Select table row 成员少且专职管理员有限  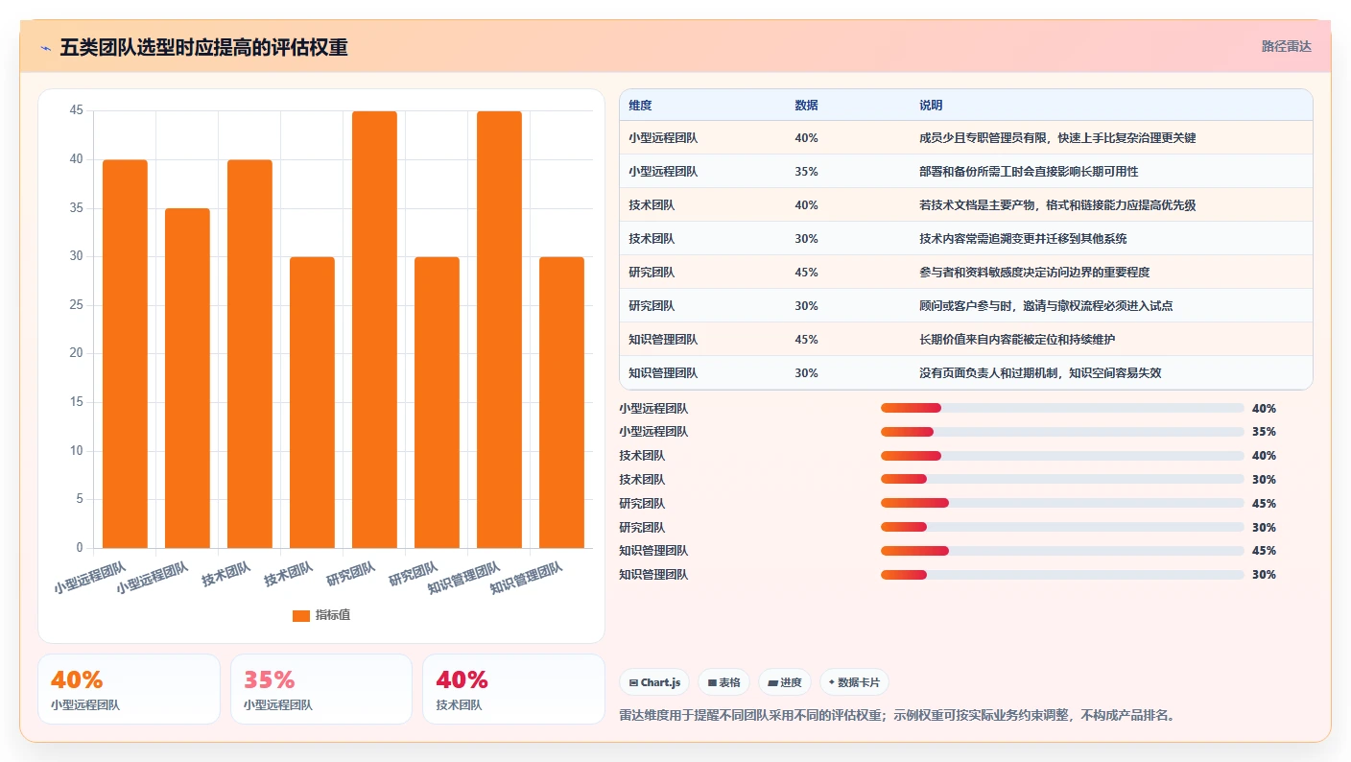pos(966,137)
